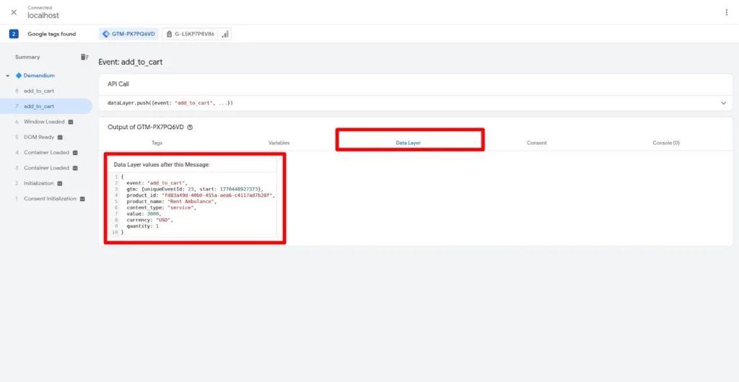Select the G-L5KP7P8V86 tag chip
This screenshot has height=382, width=739.
[x=191, y=34]
